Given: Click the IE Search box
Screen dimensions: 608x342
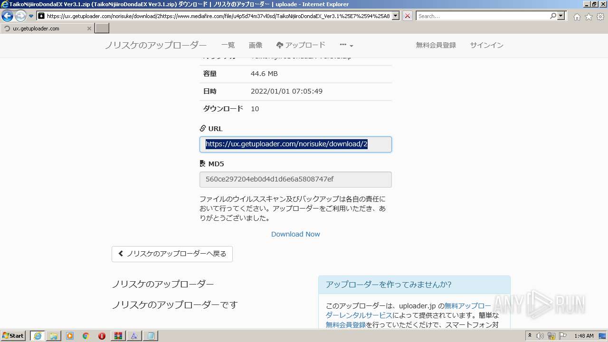Looking at the screenshot, I should point(483,16).
